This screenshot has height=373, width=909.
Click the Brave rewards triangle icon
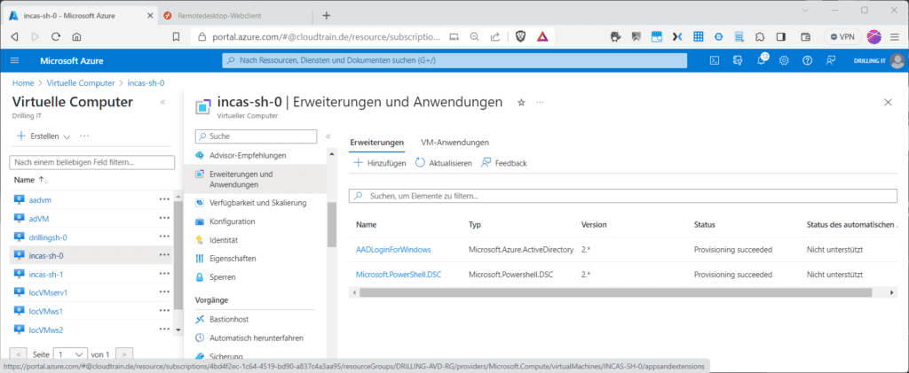point(542,36)
